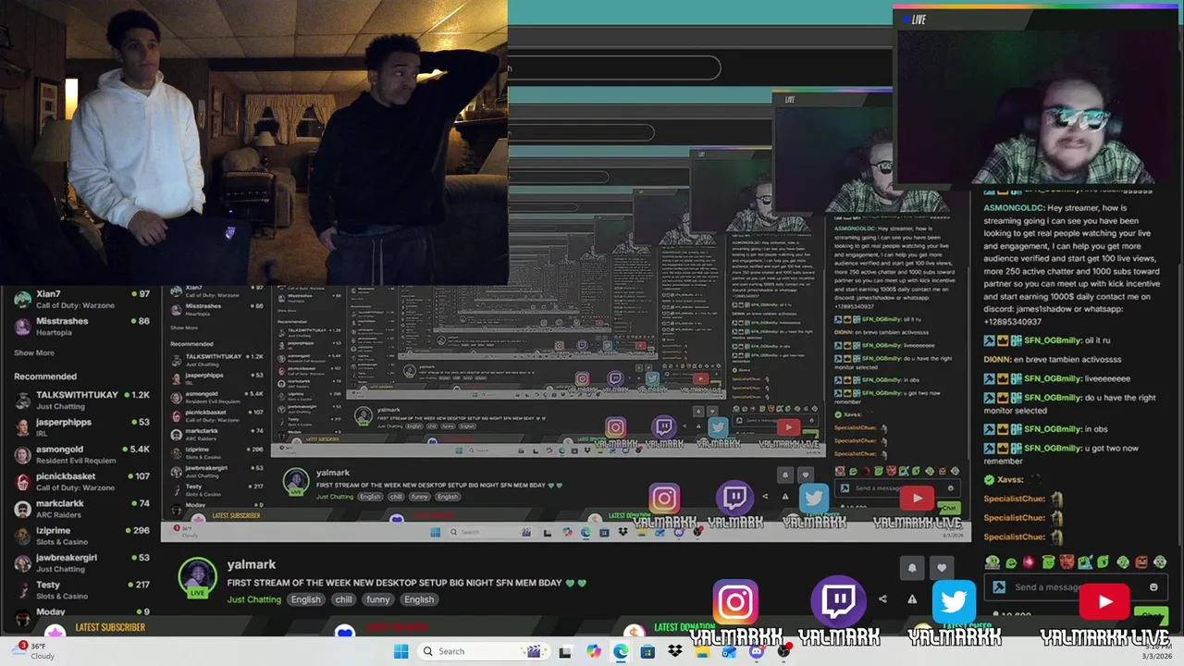Open the jawbreakergirl Just Chatting channel
Image resolution: width=1184 pixels, height=666 pixels.
click(x=81, y=562)
